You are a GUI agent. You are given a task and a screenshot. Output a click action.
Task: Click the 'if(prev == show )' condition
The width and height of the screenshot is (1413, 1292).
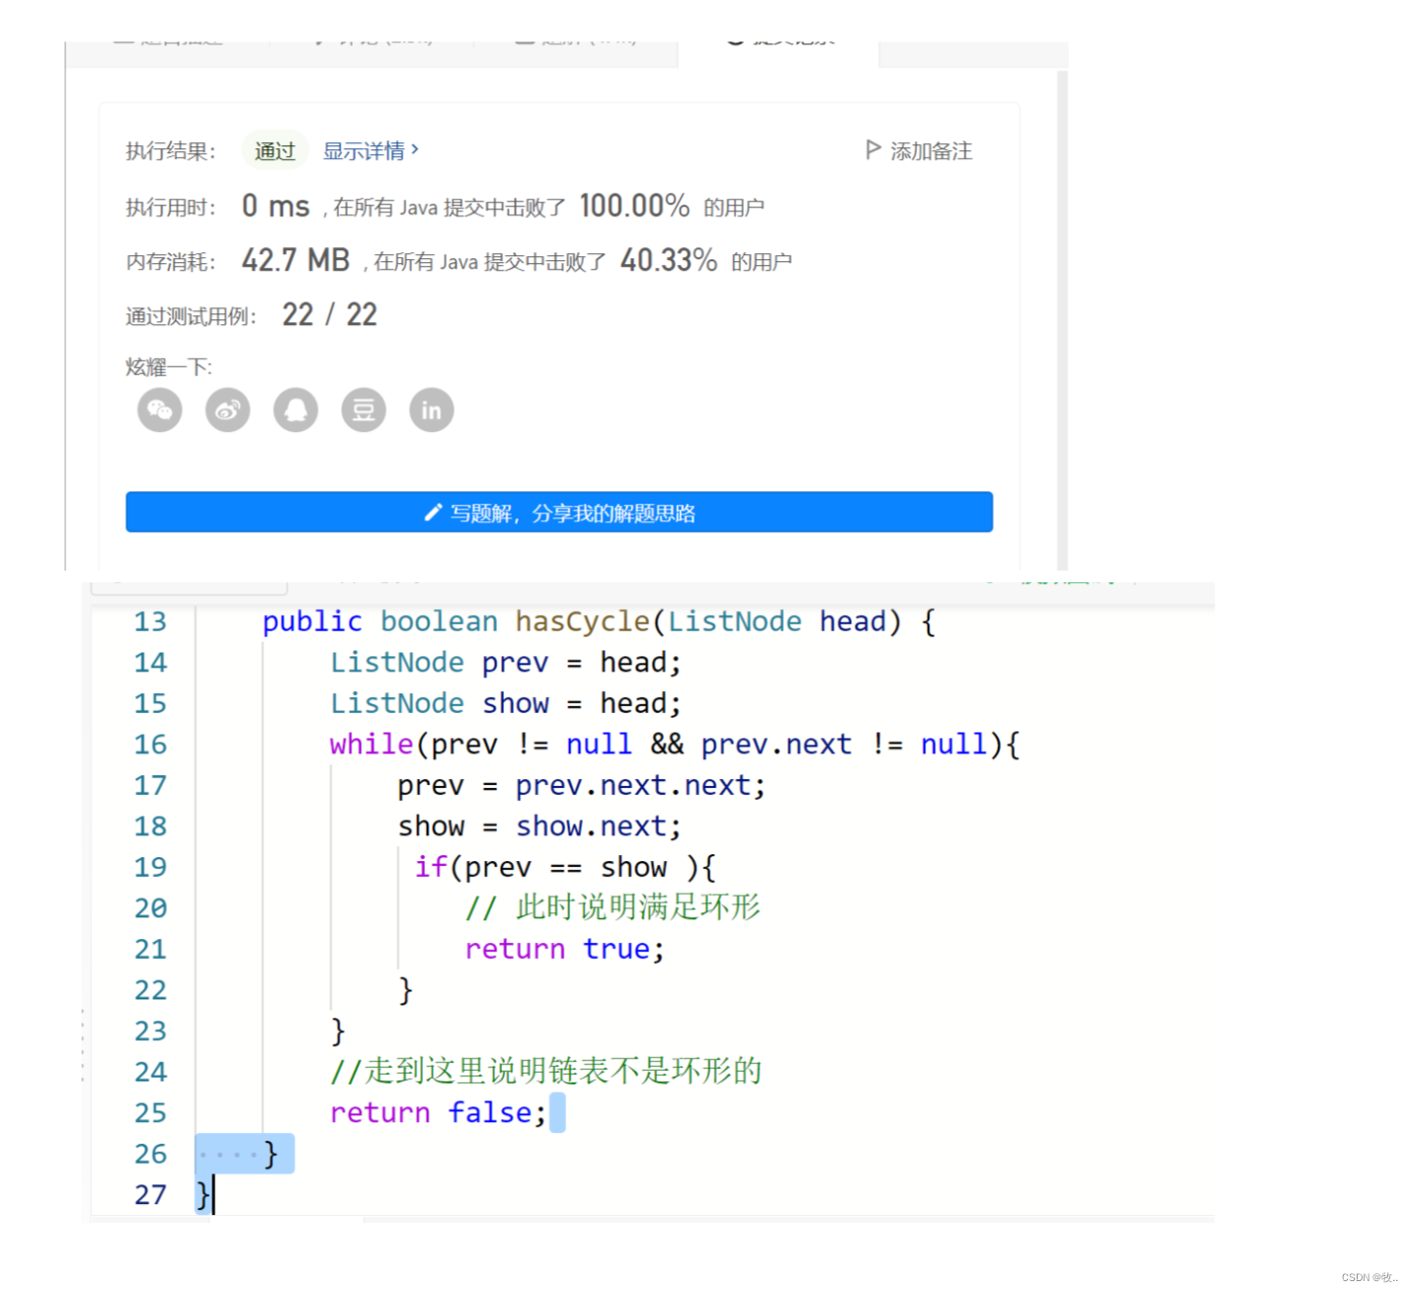pos(557,867)
